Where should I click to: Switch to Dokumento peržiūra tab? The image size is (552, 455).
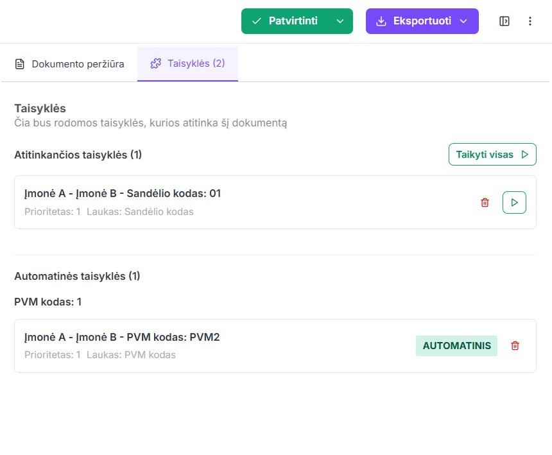(69, 64)
